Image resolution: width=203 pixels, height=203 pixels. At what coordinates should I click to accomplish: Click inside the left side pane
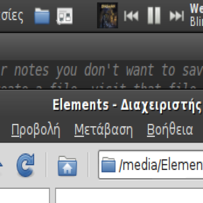click(25, 195)
